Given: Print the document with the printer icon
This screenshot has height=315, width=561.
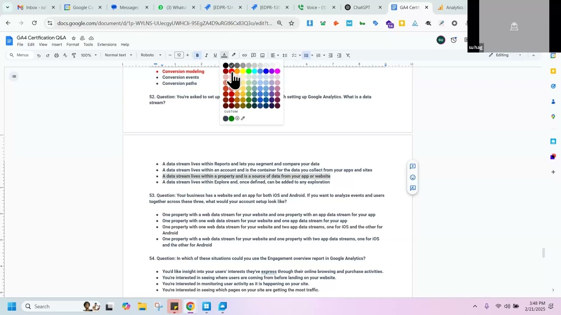Looking at the screenshot, I should [57, 55].
